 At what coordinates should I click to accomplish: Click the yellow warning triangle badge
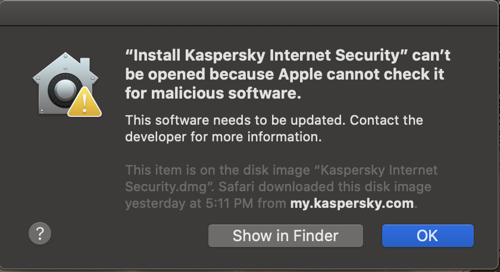click(85, 105)
